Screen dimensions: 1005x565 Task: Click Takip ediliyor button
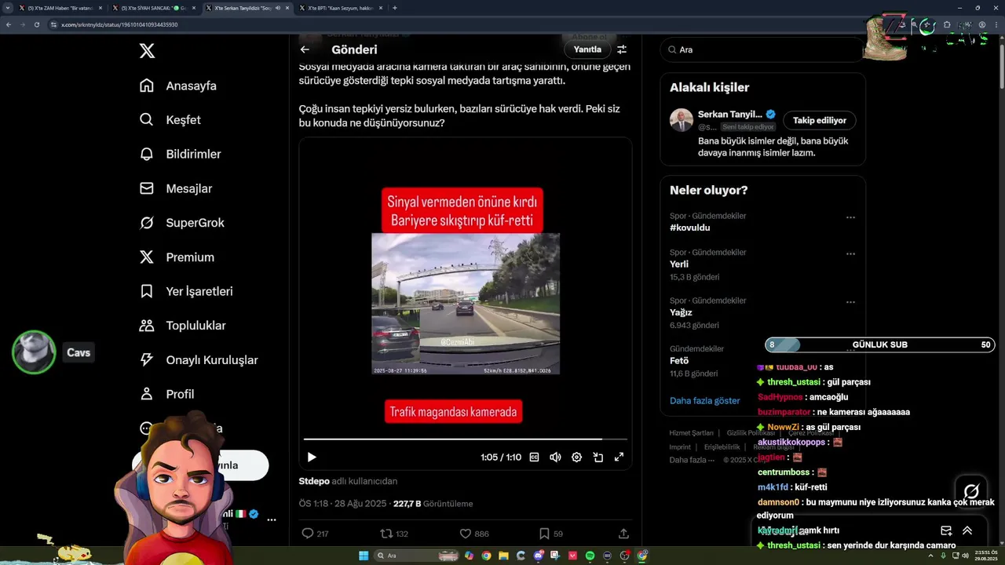click(x=820, y=120)
